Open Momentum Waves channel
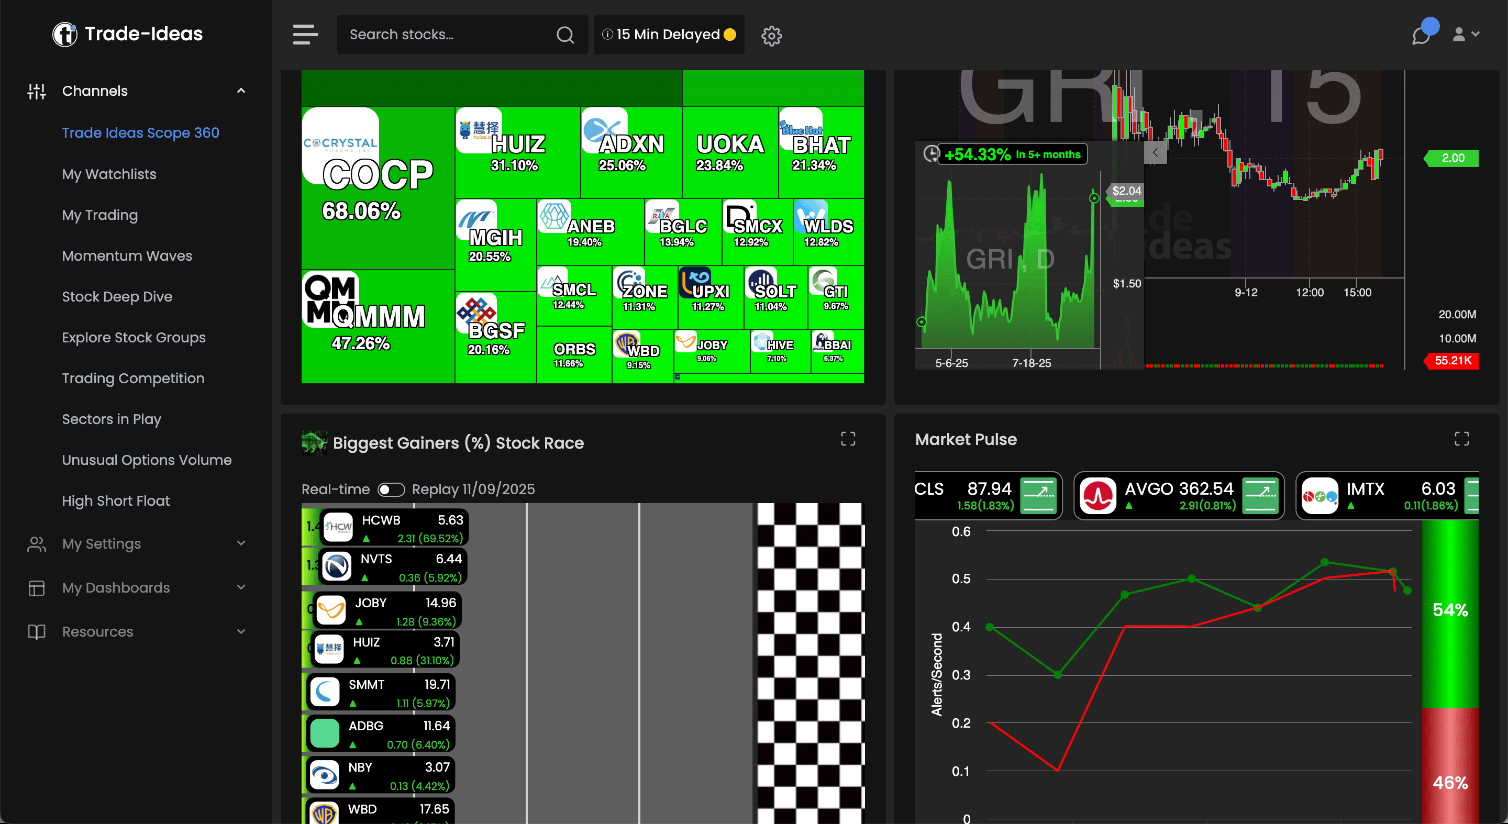Screen dimensions: 1508x824 [126, 256]
